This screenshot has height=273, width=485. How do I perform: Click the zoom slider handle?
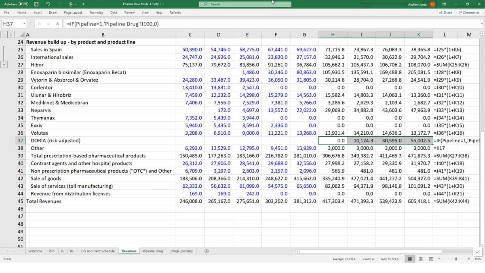456,259
